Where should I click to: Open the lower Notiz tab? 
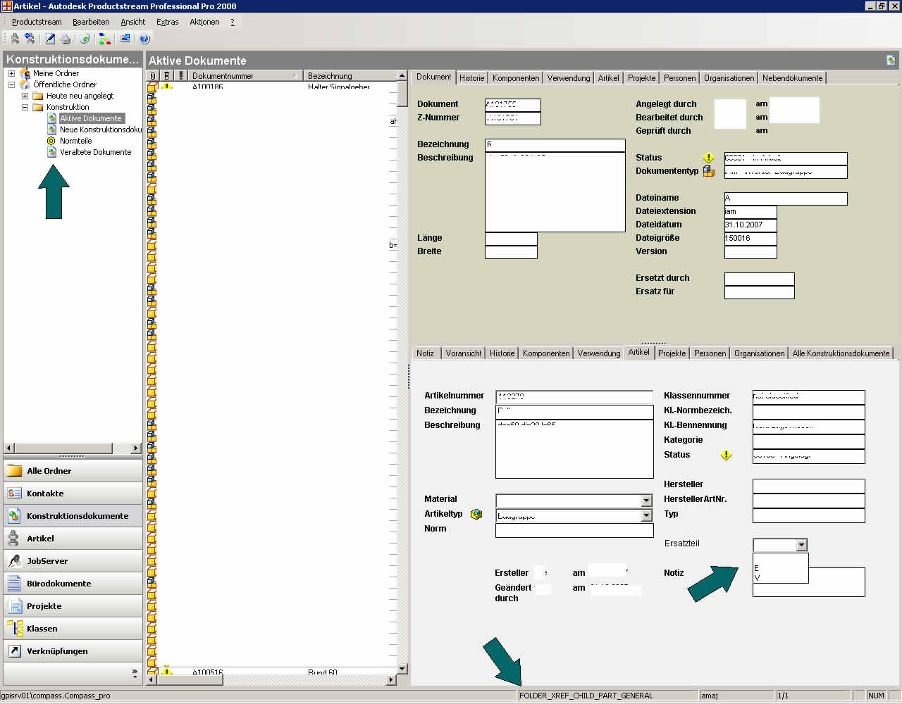[425, 353]
